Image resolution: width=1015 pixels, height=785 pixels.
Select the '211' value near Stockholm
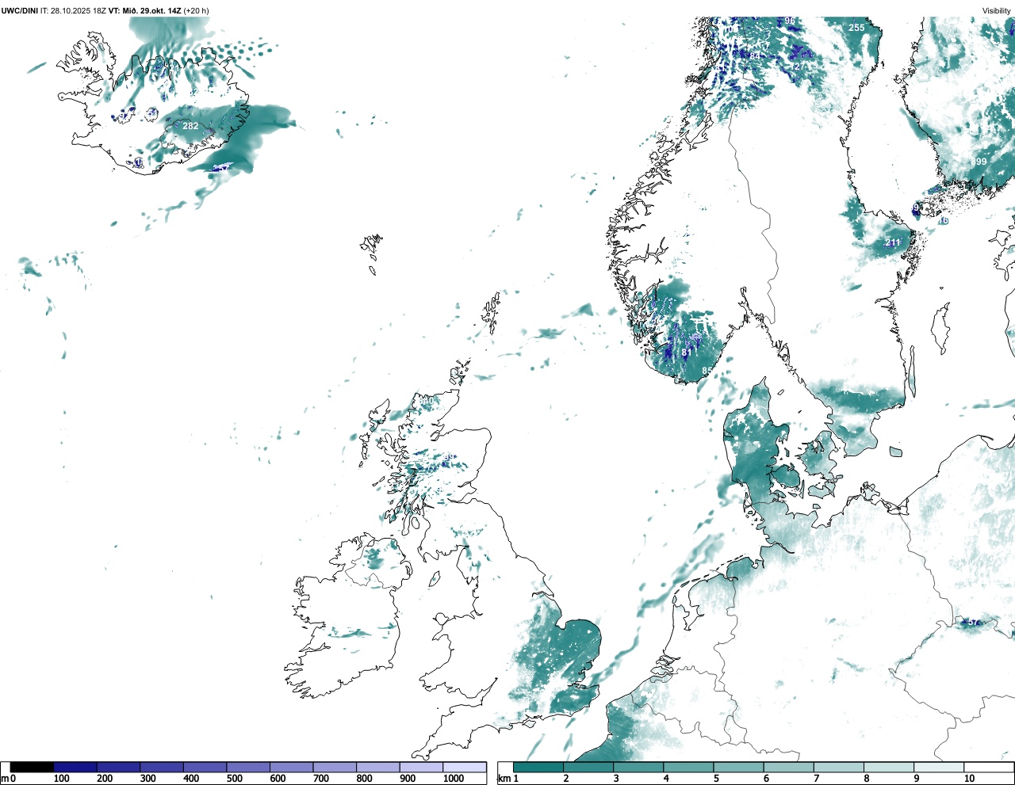pos(893,243)
